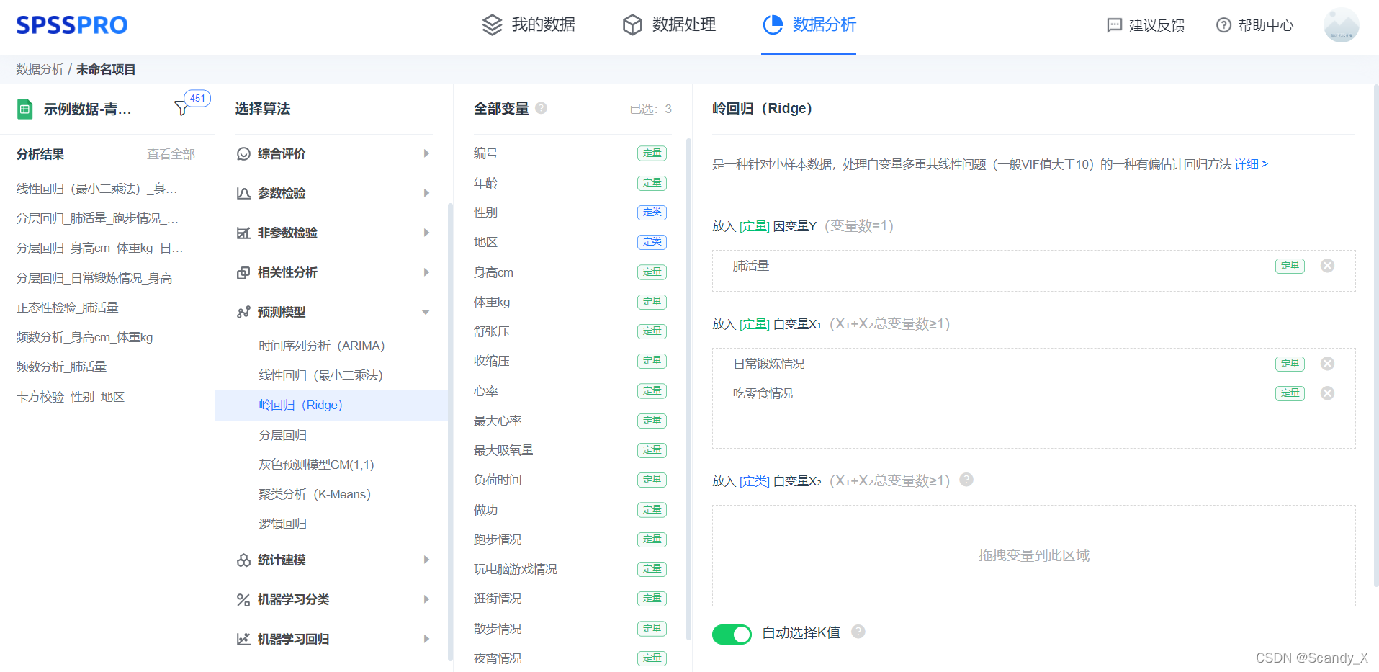The width and height of the screenshot is (1379, 672).
Task: Select 线性回归 (最小二乘法) algorithm
Action: tap(320, 375)
